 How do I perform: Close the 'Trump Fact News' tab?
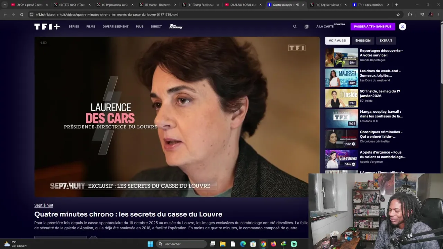218,5
